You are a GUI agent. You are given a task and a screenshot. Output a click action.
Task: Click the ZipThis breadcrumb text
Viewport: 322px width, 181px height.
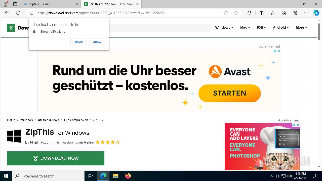pos(98,120)
